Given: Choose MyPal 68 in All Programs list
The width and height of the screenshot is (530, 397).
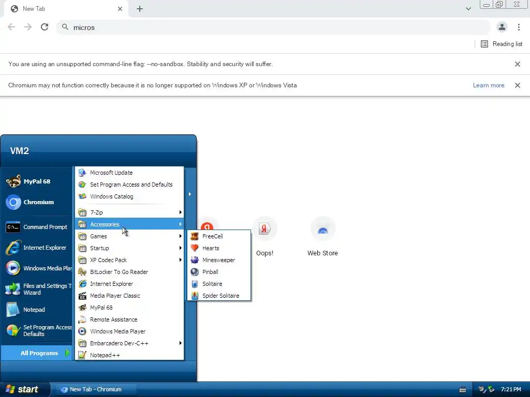Looking at the screenshot, I should pyautogui.click(x=129, y=308).
